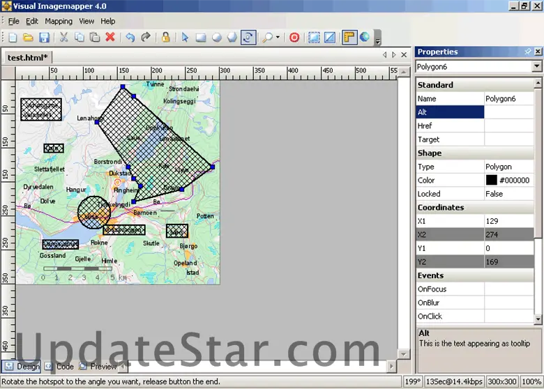
Task: Switch to the Preview tab
Action: tap(98, 367)
